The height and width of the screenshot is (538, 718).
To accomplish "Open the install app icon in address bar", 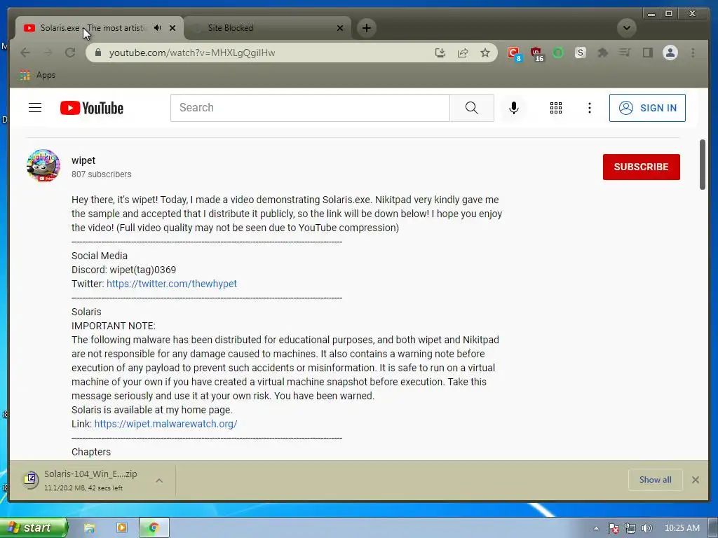I will (x=440, y=53).
